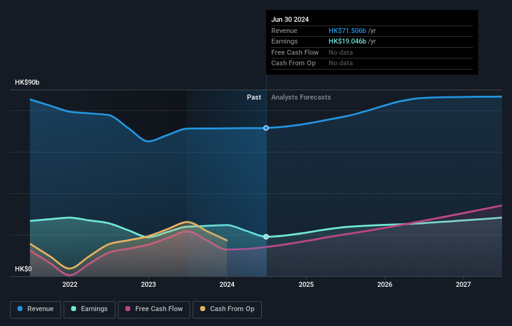Click the 2025 x-axis label
The height and width of the screenshot is (326, 512).
click(306, 285)
